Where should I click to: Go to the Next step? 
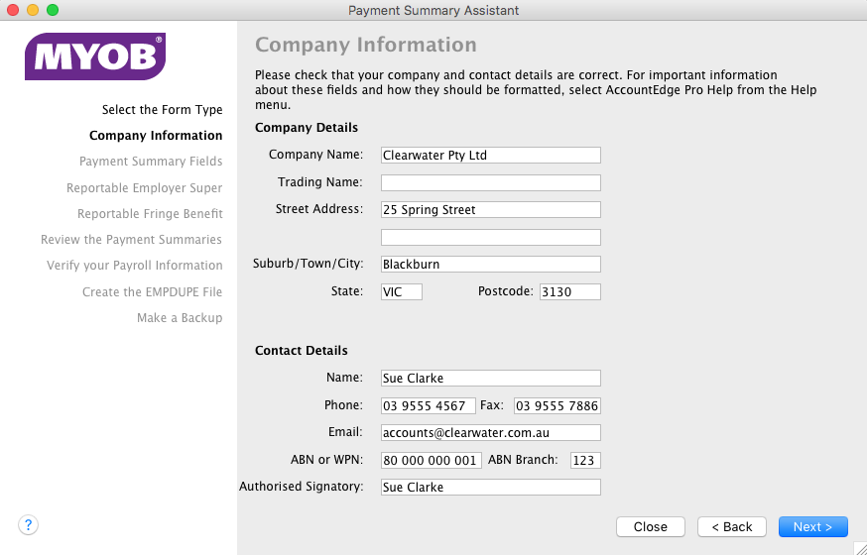point(812,527)
